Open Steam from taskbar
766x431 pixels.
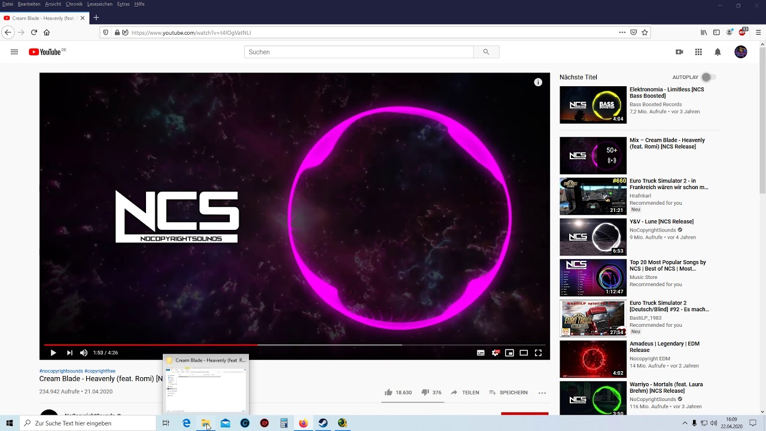[323, 423]
